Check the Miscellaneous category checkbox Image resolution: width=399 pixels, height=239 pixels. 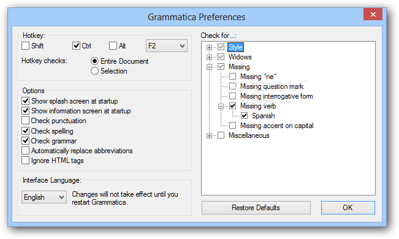click(x=221, y=135)
